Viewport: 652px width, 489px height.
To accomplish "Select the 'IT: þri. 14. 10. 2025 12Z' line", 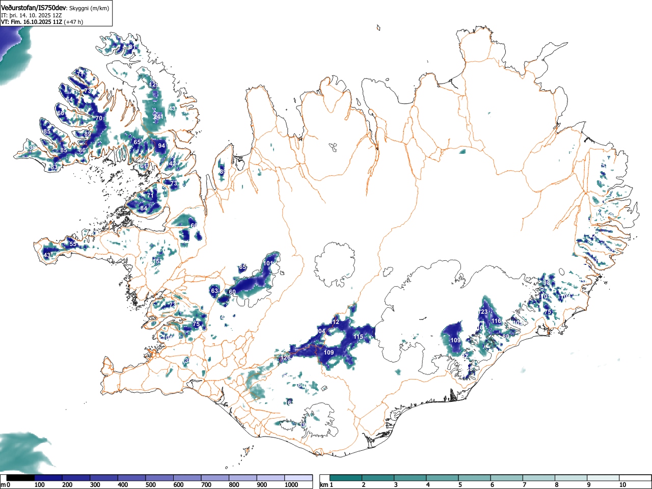I will [x=32, y=15].
